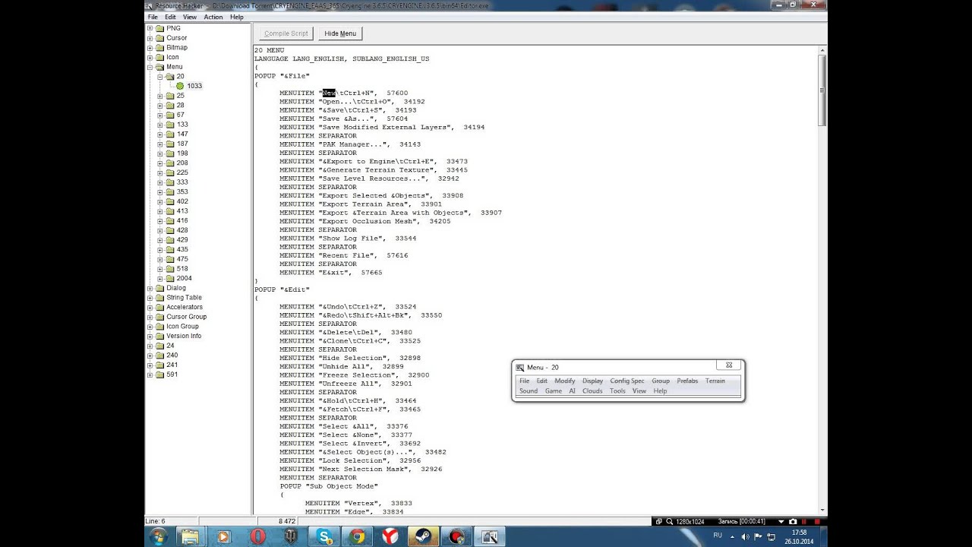Click the "PAK Manager..." script line
Screen dimensions: 972x547
[x=350, y=144]
